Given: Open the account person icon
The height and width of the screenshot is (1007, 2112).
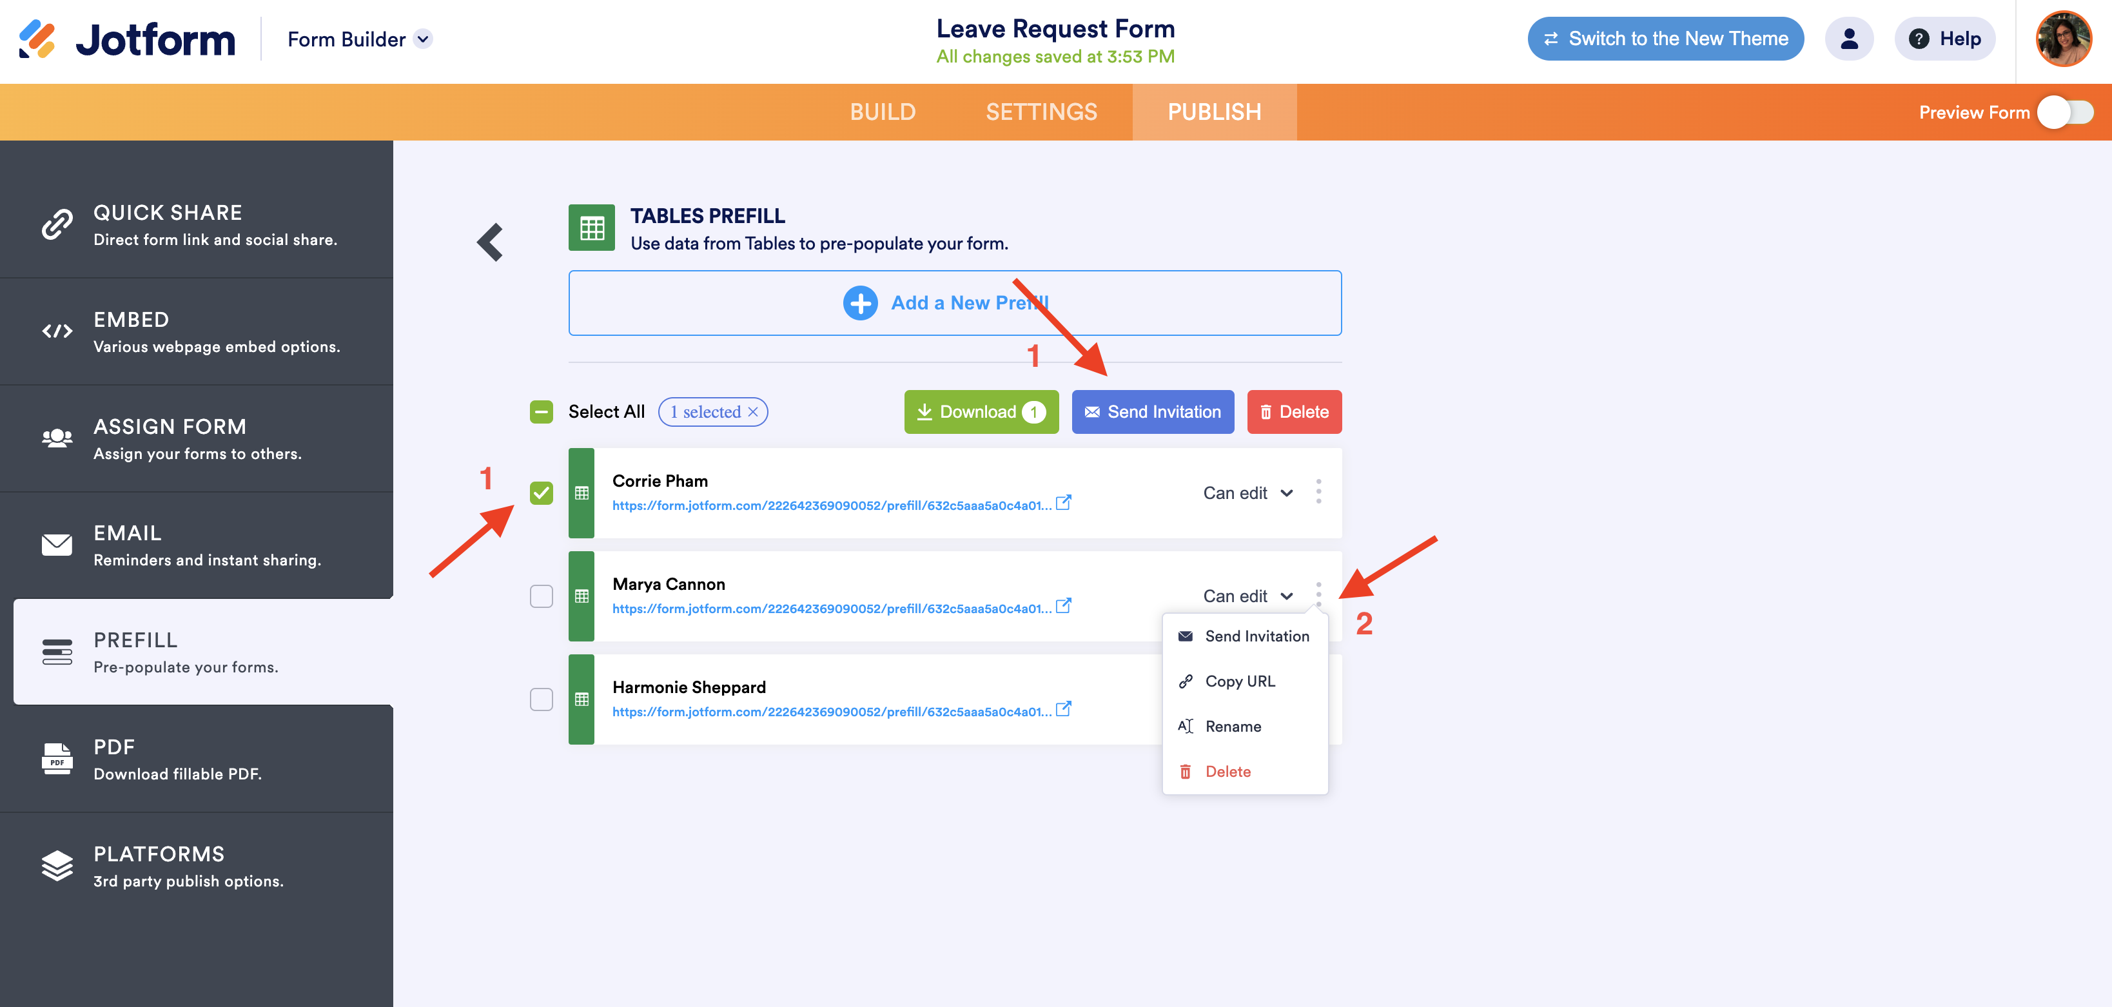Looking at the screenshot, I should [x=1849, y=39].
